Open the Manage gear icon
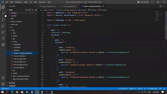The width and height of the screenshot is (167, 94). pos(3,84)
